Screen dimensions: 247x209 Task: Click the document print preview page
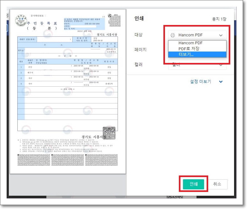click(68, 91)
